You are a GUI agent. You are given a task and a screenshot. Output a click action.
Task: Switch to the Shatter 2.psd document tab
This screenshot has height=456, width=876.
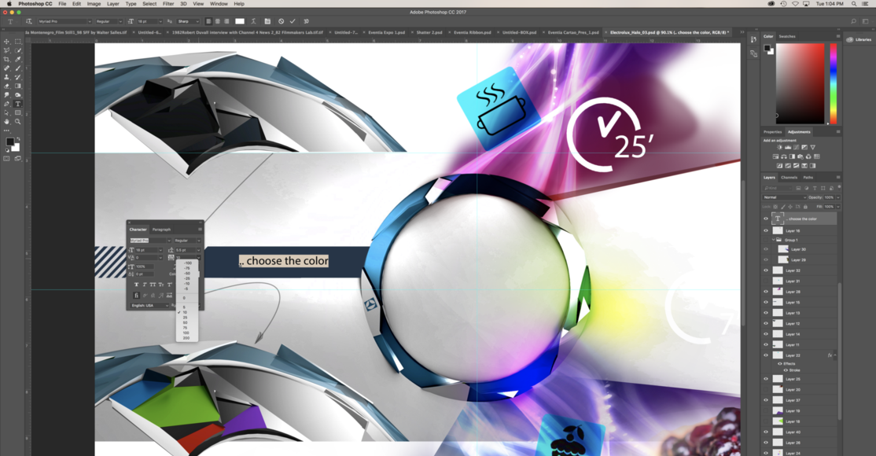(x=429, y=32)
